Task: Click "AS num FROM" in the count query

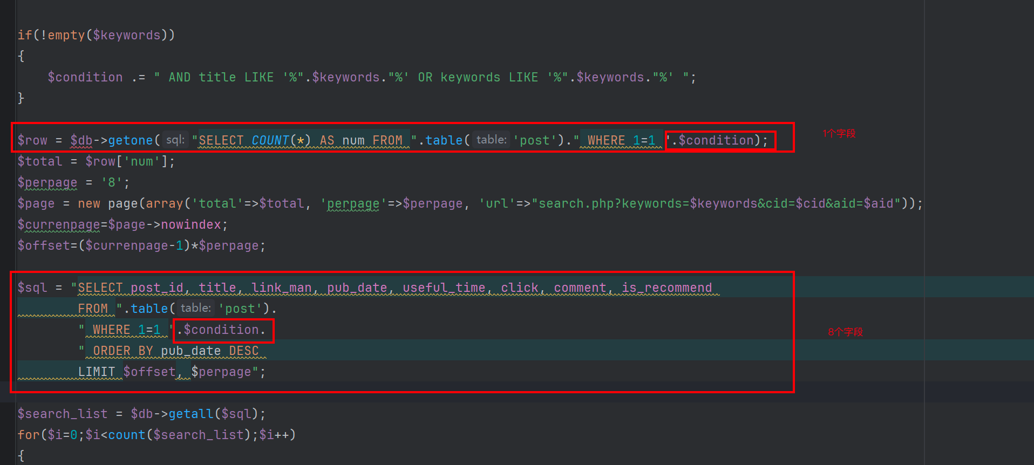Action: [x=361, y=140]
